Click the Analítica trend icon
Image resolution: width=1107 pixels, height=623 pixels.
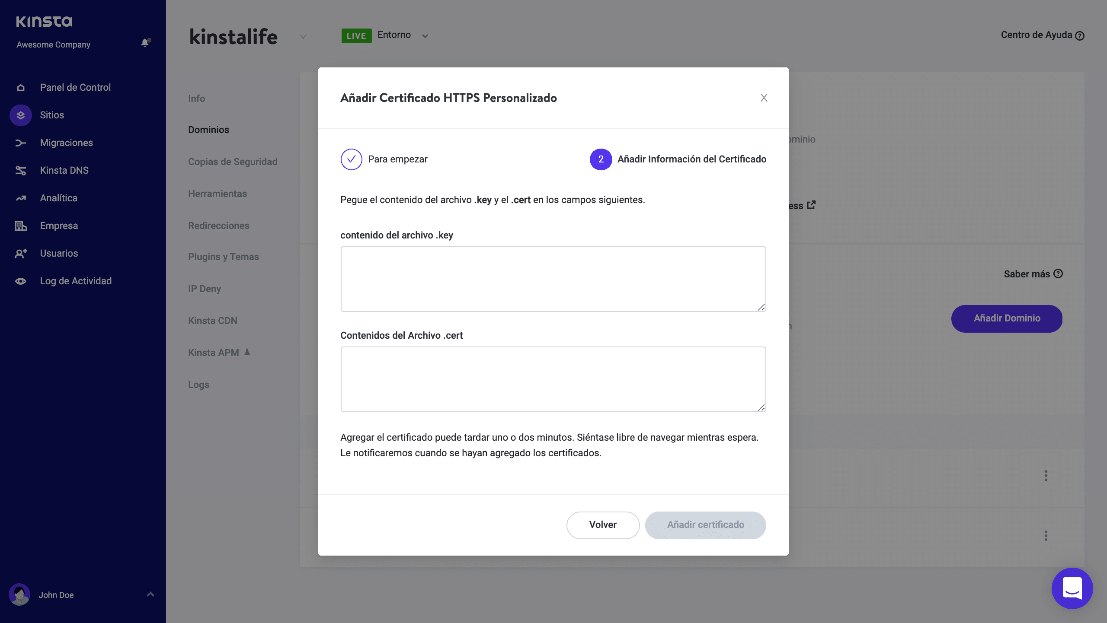point(21,198)
